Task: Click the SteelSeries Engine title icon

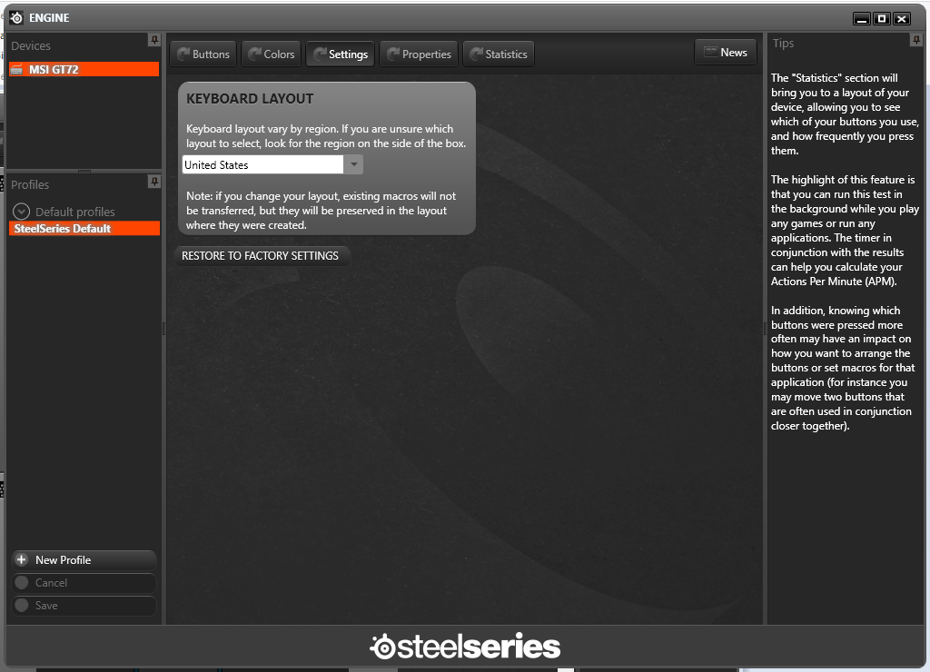Action: [x=16, y=18]
